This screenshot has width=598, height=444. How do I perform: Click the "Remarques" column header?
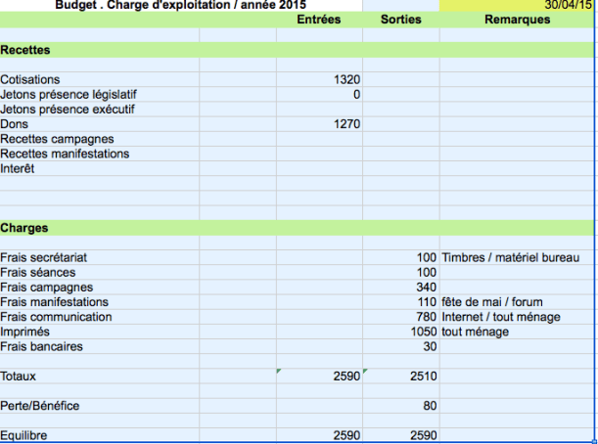(517, 21)
